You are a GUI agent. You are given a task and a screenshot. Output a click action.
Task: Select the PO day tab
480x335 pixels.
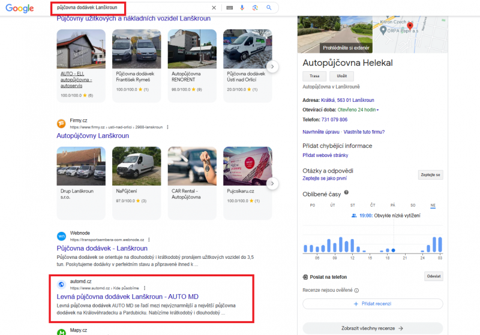[313, 206]
